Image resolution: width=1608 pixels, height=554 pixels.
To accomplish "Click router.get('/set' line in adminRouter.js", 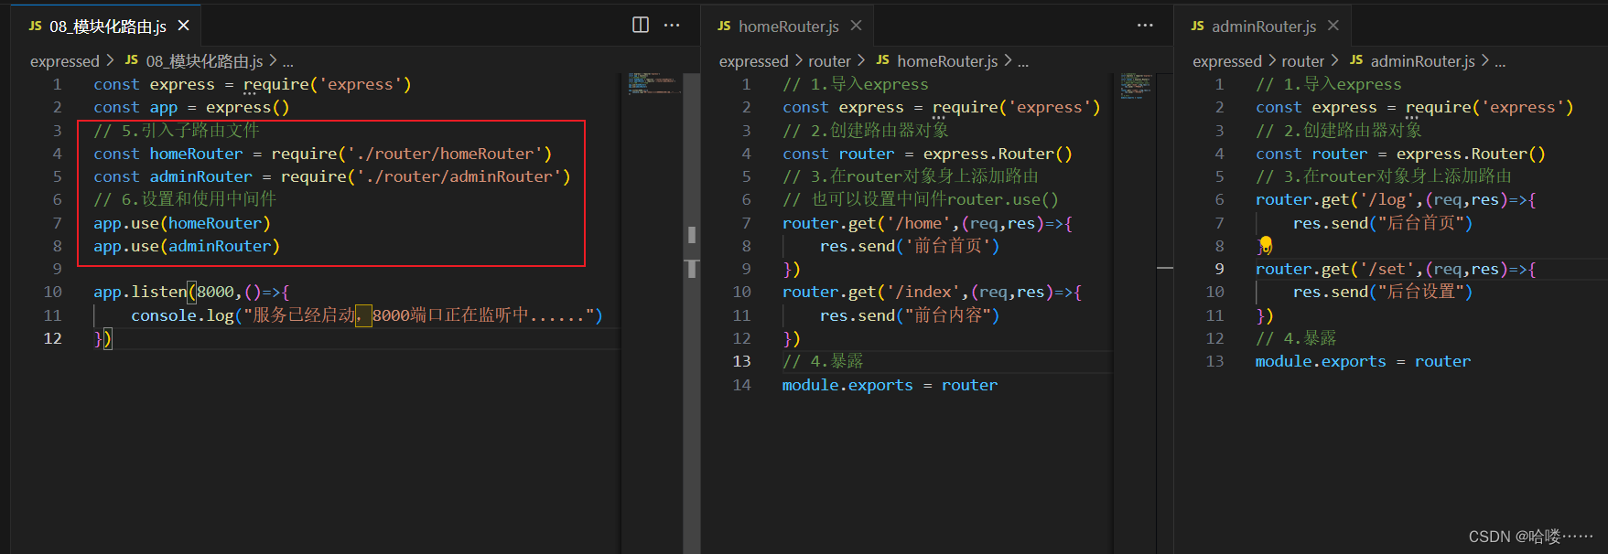I will [1396, 269].
